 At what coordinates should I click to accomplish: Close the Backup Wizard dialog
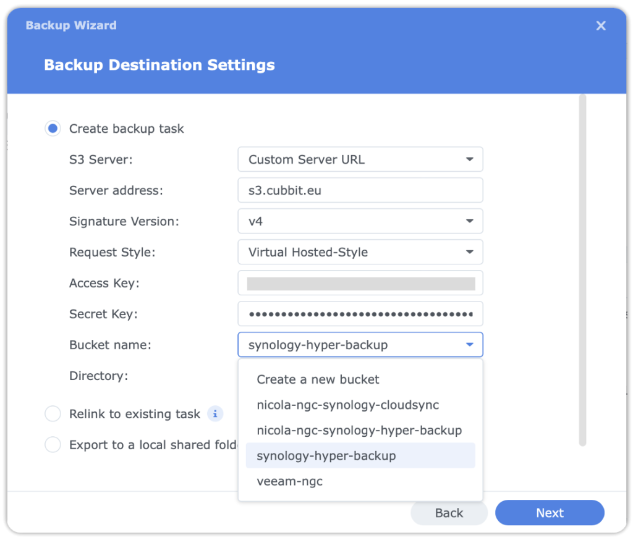point(600,25)
